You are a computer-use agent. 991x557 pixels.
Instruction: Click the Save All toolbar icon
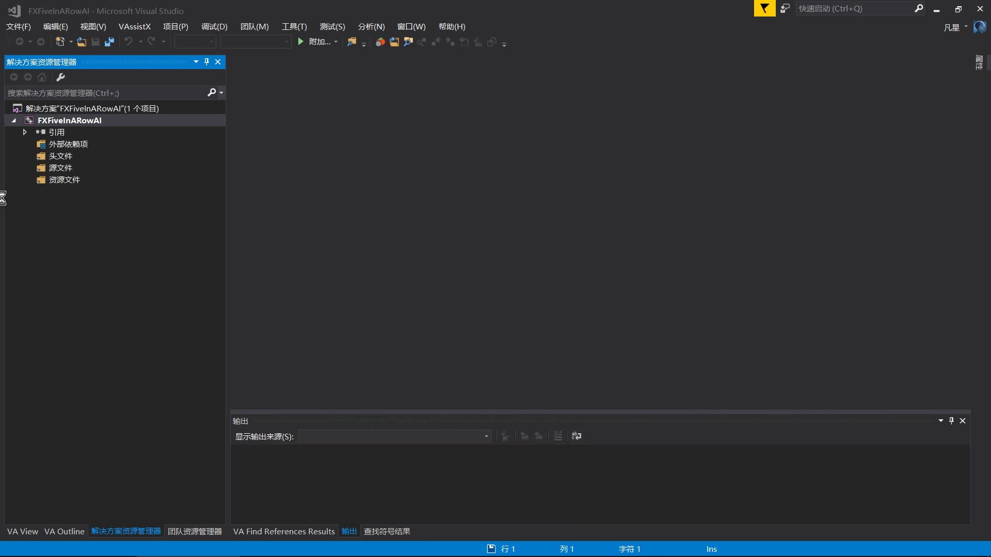pos(109,42)
